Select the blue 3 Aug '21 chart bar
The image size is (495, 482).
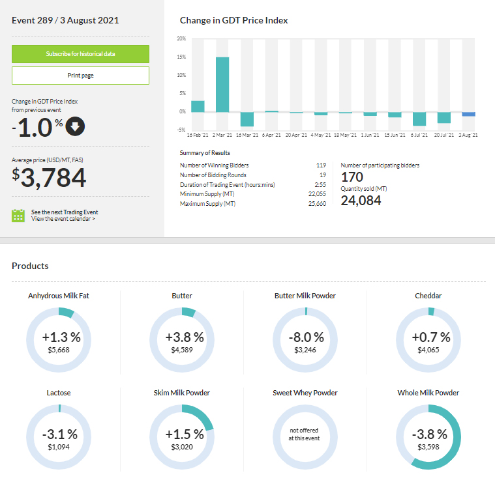468,114
